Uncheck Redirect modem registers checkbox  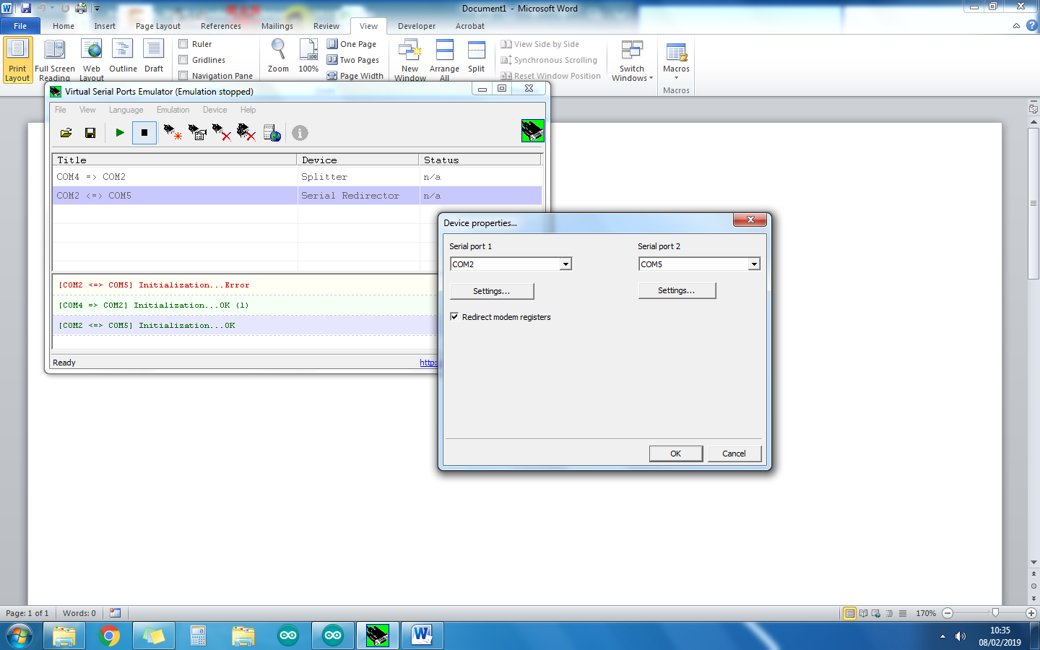454,316
